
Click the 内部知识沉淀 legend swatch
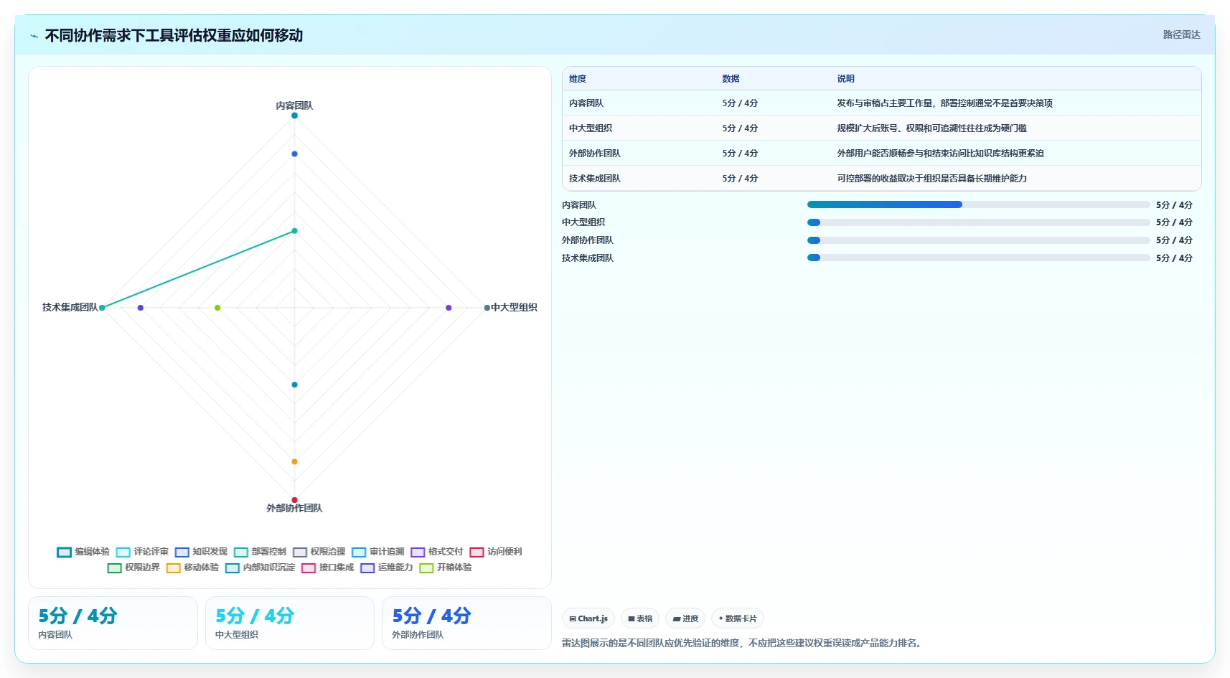232,568
